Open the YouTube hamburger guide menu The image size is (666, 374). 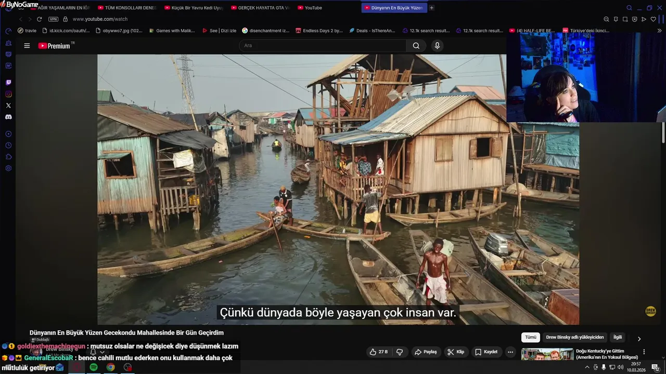pyautogui.click(x=27, y=46)
